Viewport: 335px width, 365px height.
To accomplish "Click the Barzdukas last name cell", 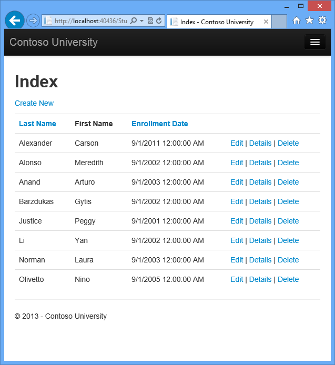I will [x=36, y=201].
